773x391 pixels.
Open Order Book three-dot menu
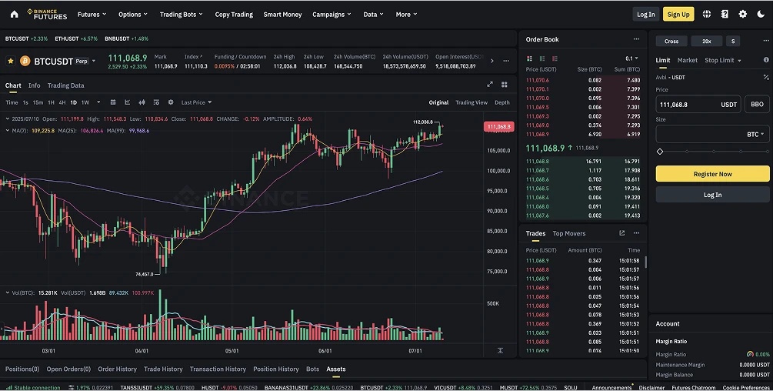point(636,39)
